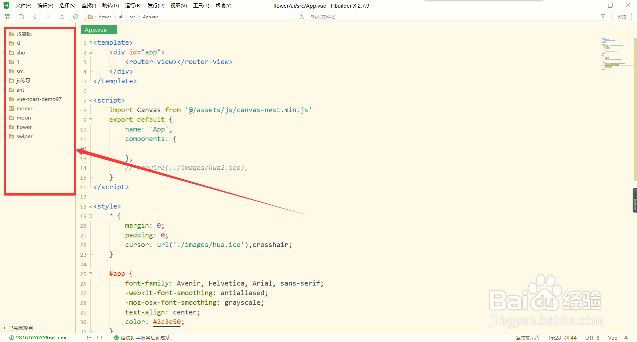Click the user account icon in the status bar

[x=12, y=338]
